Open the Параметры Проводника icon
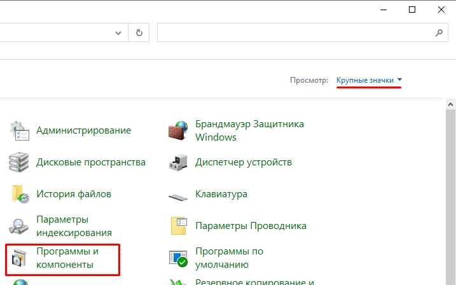 point(178,226)
